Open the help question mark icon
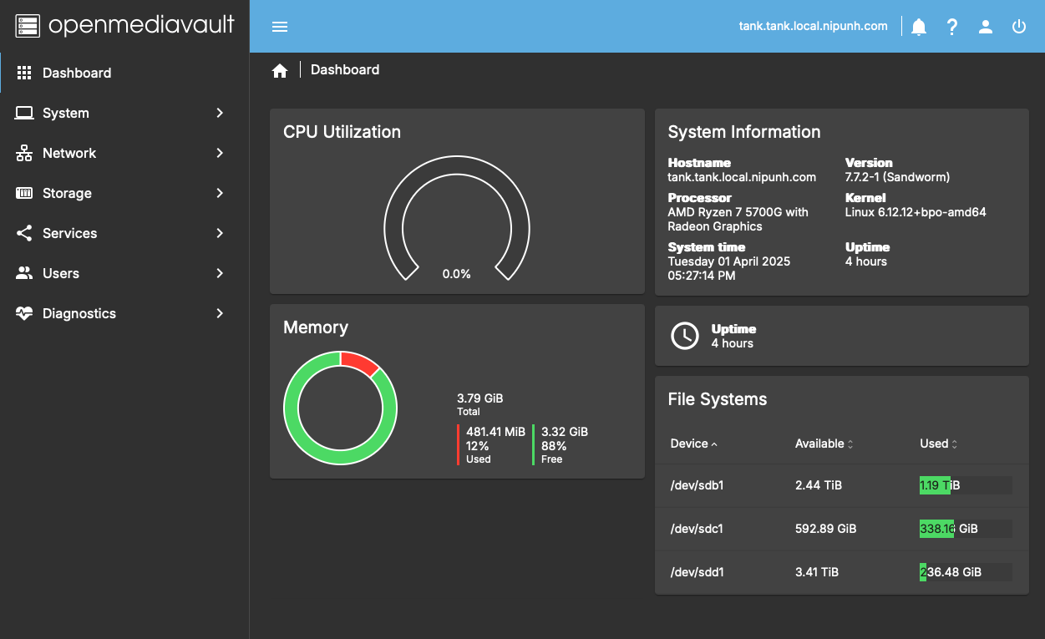1045x639 pixels. pos(952,27)
